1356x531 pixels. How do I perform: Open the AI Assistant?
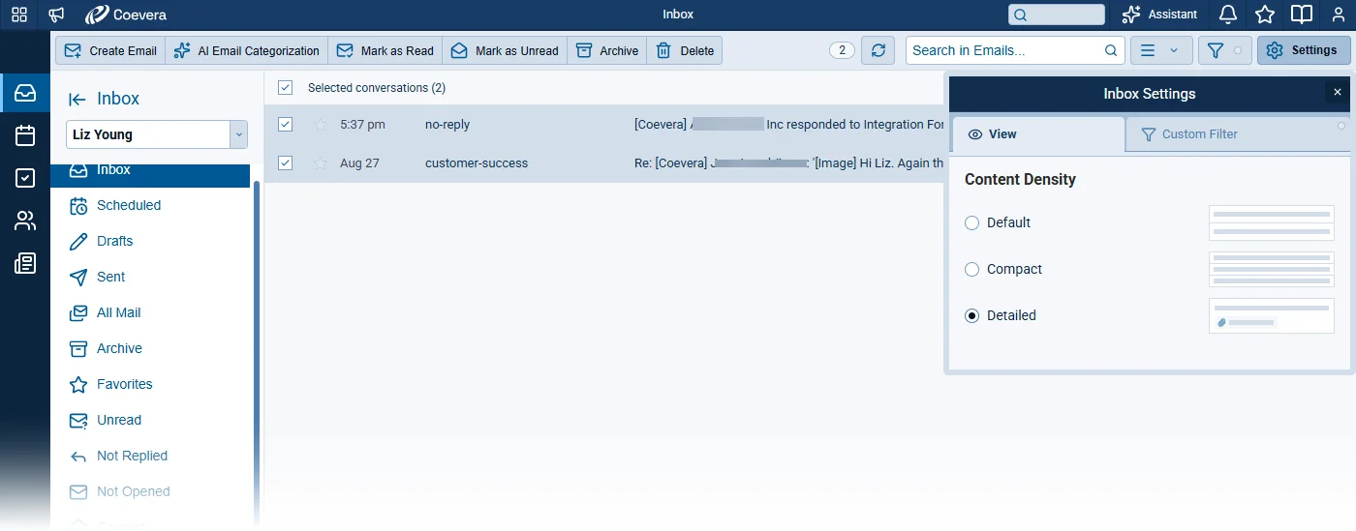pyautogui.click(x=1159, y=15)
